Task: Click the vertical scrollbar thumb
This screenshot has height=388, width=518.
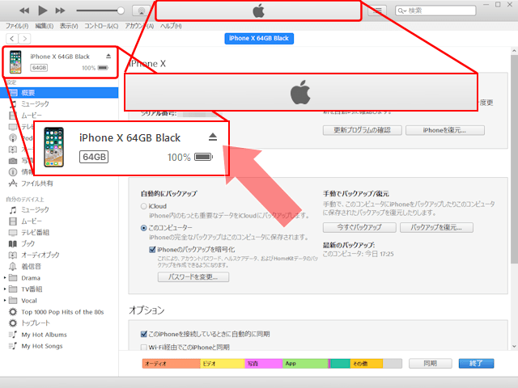Action: coord(514,159)
